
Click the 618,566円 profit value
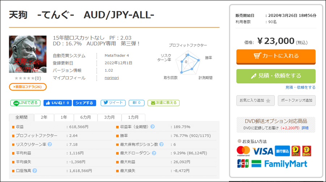coord(79,127)
